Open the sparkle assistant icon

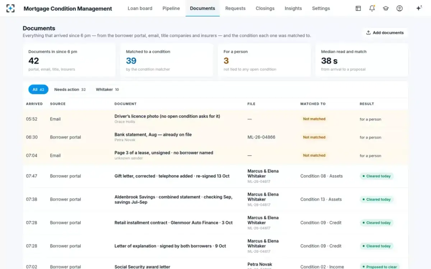click(419, 8)
